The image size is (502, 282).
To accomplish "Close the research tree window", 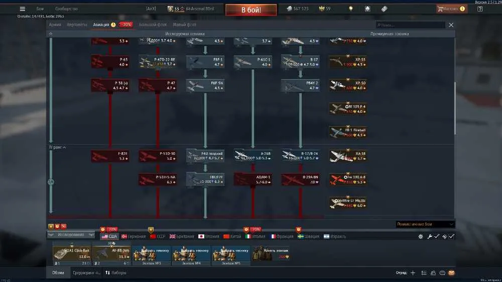I will pyautogui.click(x=451, y=25).
